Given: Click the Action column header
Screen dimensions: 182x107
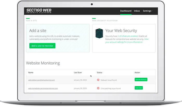Looking at the screenshot, I should [137, 73].
